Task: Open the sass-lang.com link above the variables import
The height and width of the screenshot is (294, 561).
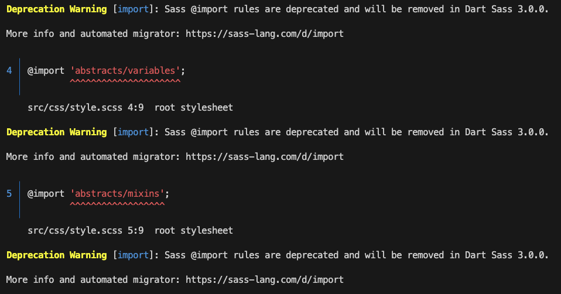Action: [x=265, y=34]
